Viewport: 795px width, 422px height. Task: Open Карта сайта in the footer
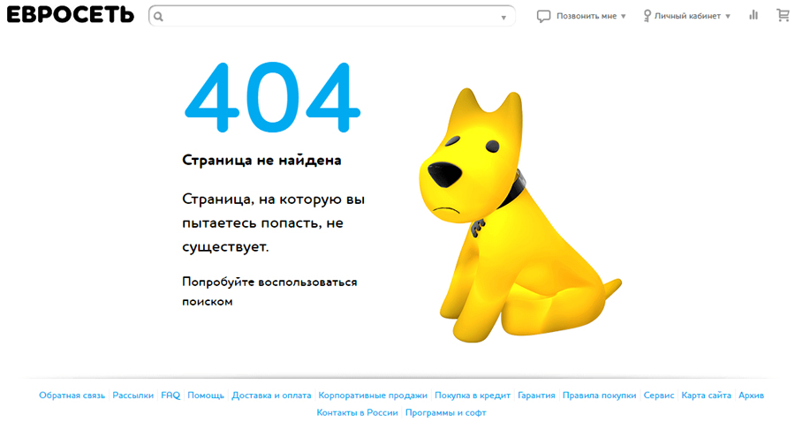[706, 396]
